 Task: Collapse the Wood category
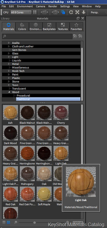tap(9, 92)
